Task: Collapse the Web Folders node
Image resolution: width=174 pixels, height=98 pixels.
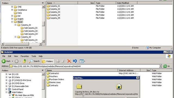Action: point(7,92)
